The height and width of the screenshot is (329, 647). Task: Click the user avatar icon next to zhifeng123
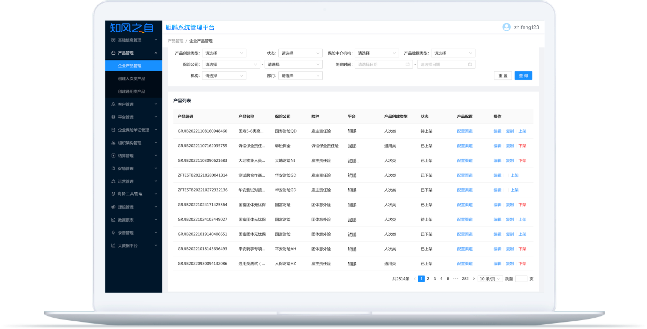[506, 27]
